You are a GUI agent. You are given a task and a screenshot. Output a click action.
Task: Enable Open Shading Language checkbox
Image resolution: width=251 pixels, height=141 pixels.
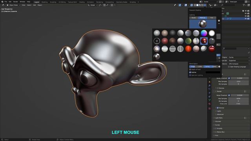[229, 67]
